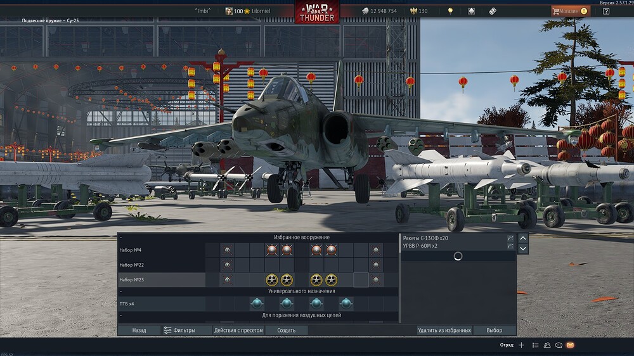Click highlighted empty slot in Набор №23 row
Image resolution: width=634 pixels, height=356 pixels.
coord(361,279)
